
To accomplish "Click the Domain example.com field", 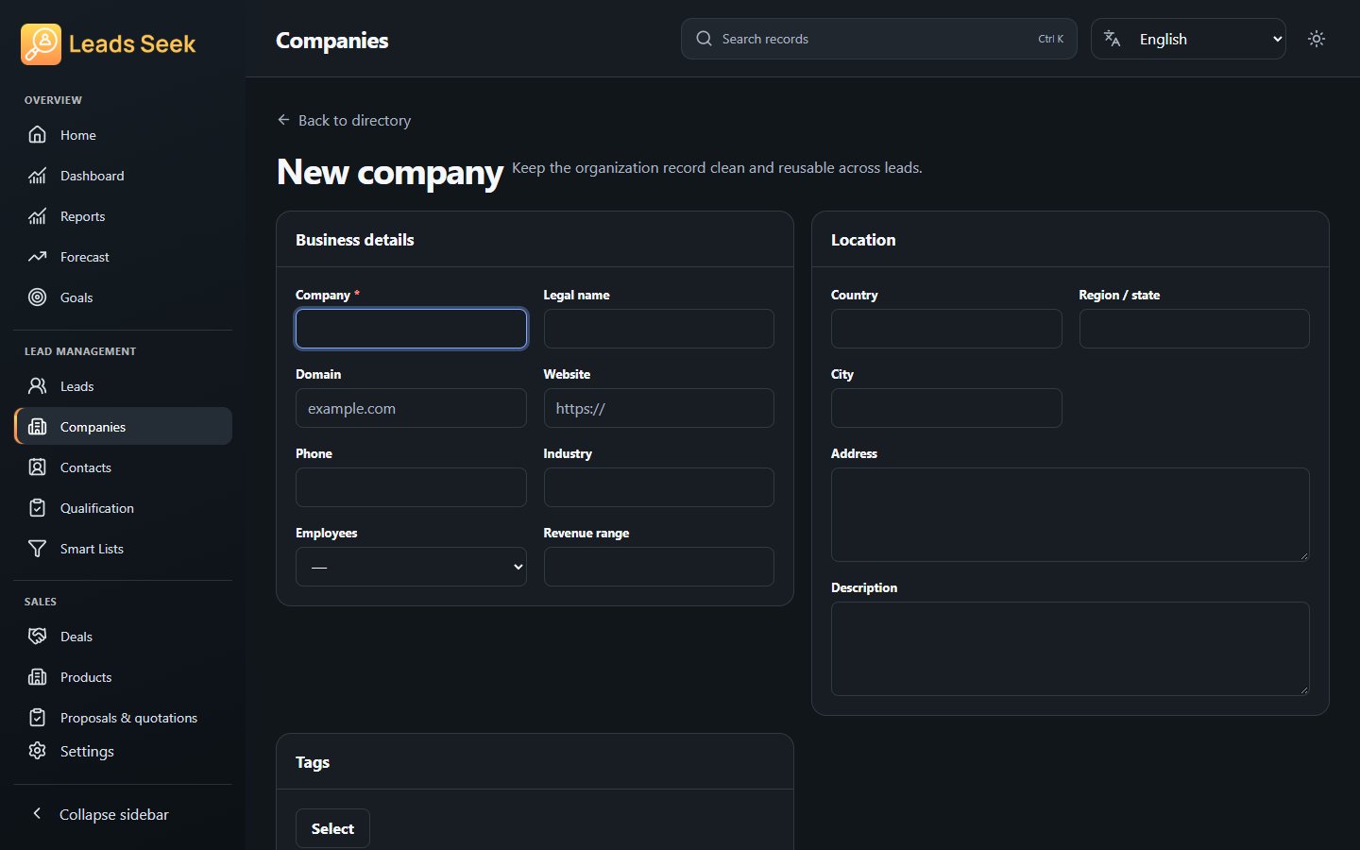I will point(411,408).
